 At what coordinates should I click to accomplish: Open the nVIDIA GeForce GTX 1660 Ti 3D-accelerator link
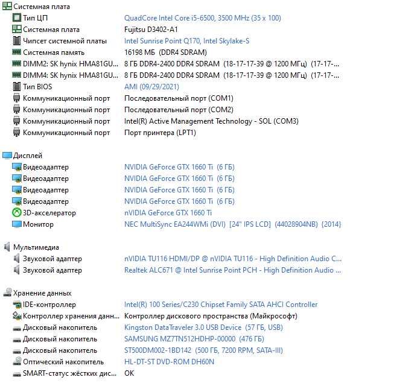point(168,213)
